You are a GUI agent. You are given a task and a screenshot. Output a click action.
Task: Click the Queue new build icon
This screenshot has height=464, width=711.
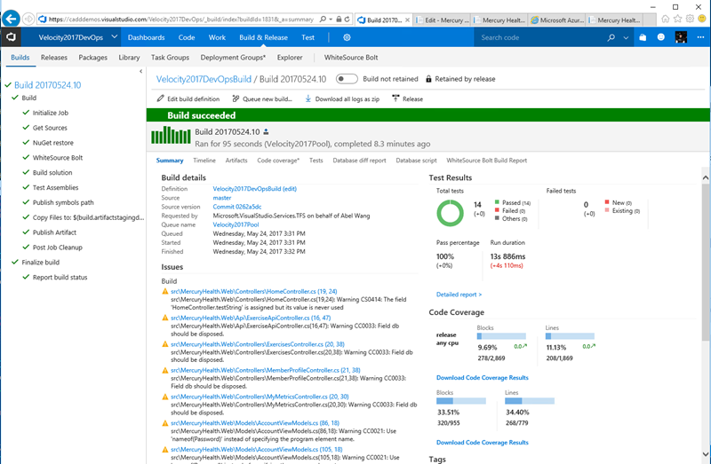[236, 98]
